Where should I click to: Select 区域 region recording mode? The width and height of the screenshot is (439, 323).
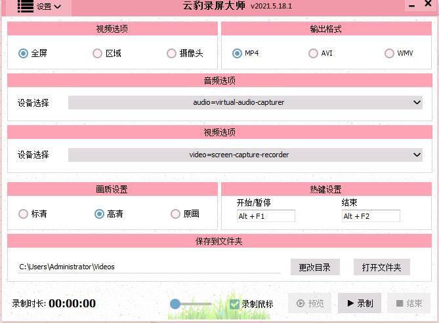click(x=97, y=53)
